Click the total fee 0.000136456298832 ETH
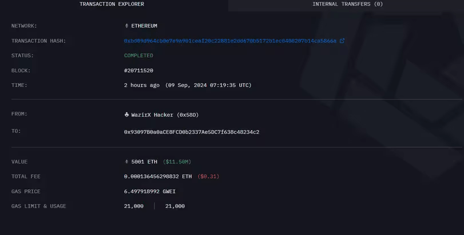Viewport: 464px width, 235px height. [x=158, y=177]
